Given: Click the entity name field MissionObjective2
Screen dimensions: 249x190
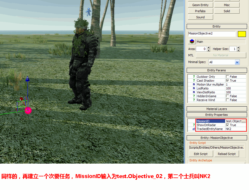Looking at the screenshot, I should point(212,34).
